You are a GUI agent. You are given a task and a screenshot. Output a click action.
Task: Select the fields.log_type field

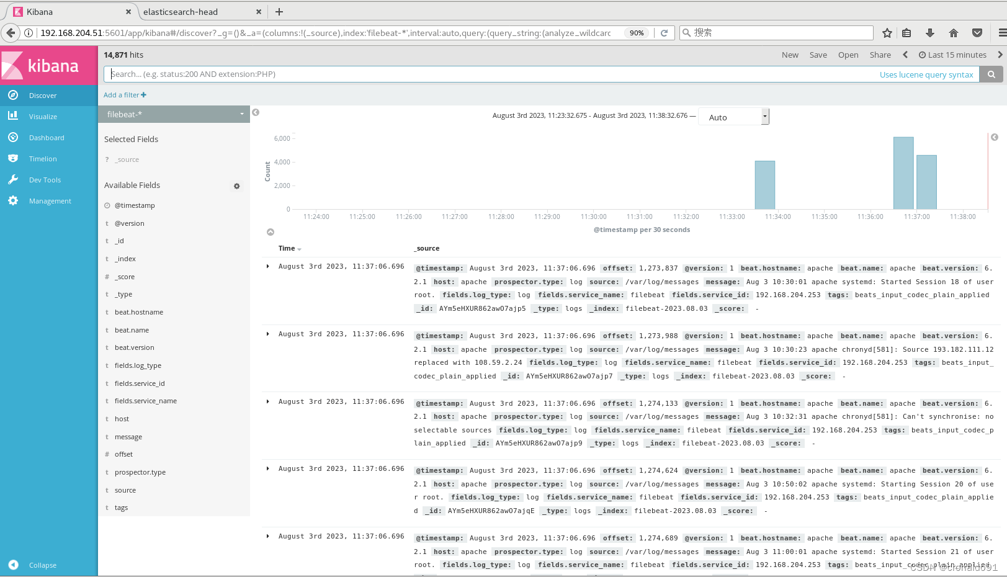click(x=138, y=365)
